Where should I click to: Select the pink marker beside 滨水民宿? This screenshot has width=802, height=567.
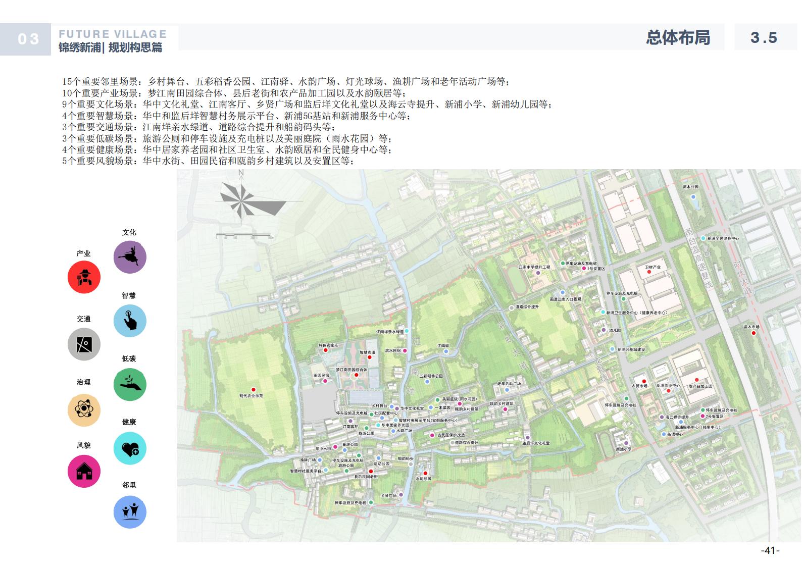pyautogui.click(x=405, y=350)
